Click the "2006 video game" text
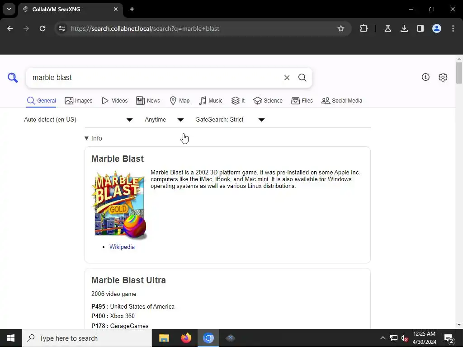This screenshot has width=463, height=347. (113, 294)
